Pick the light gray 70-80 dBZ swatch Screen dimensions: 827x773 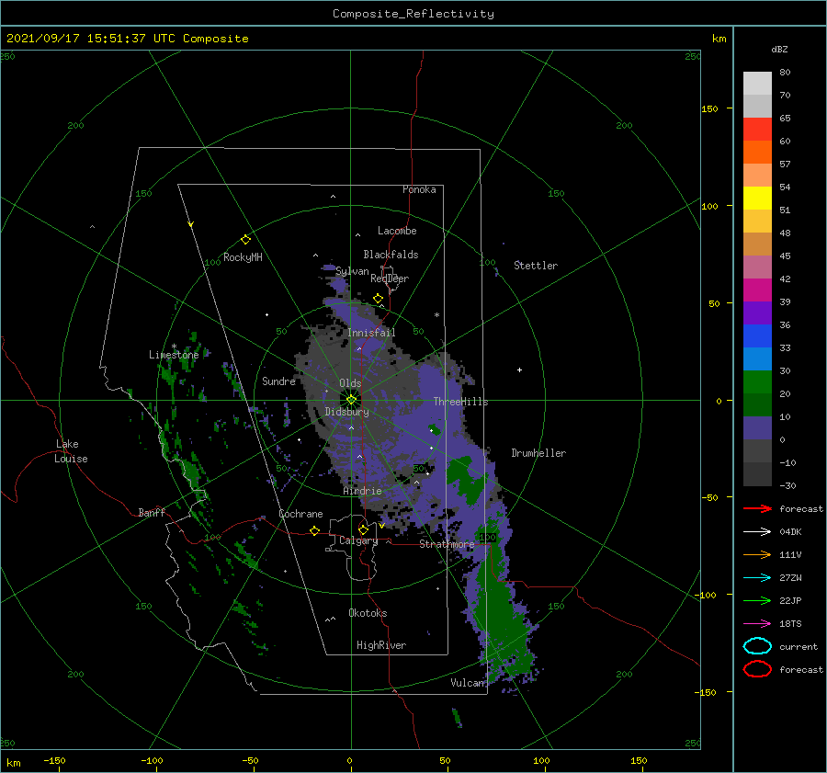(757, 83)
